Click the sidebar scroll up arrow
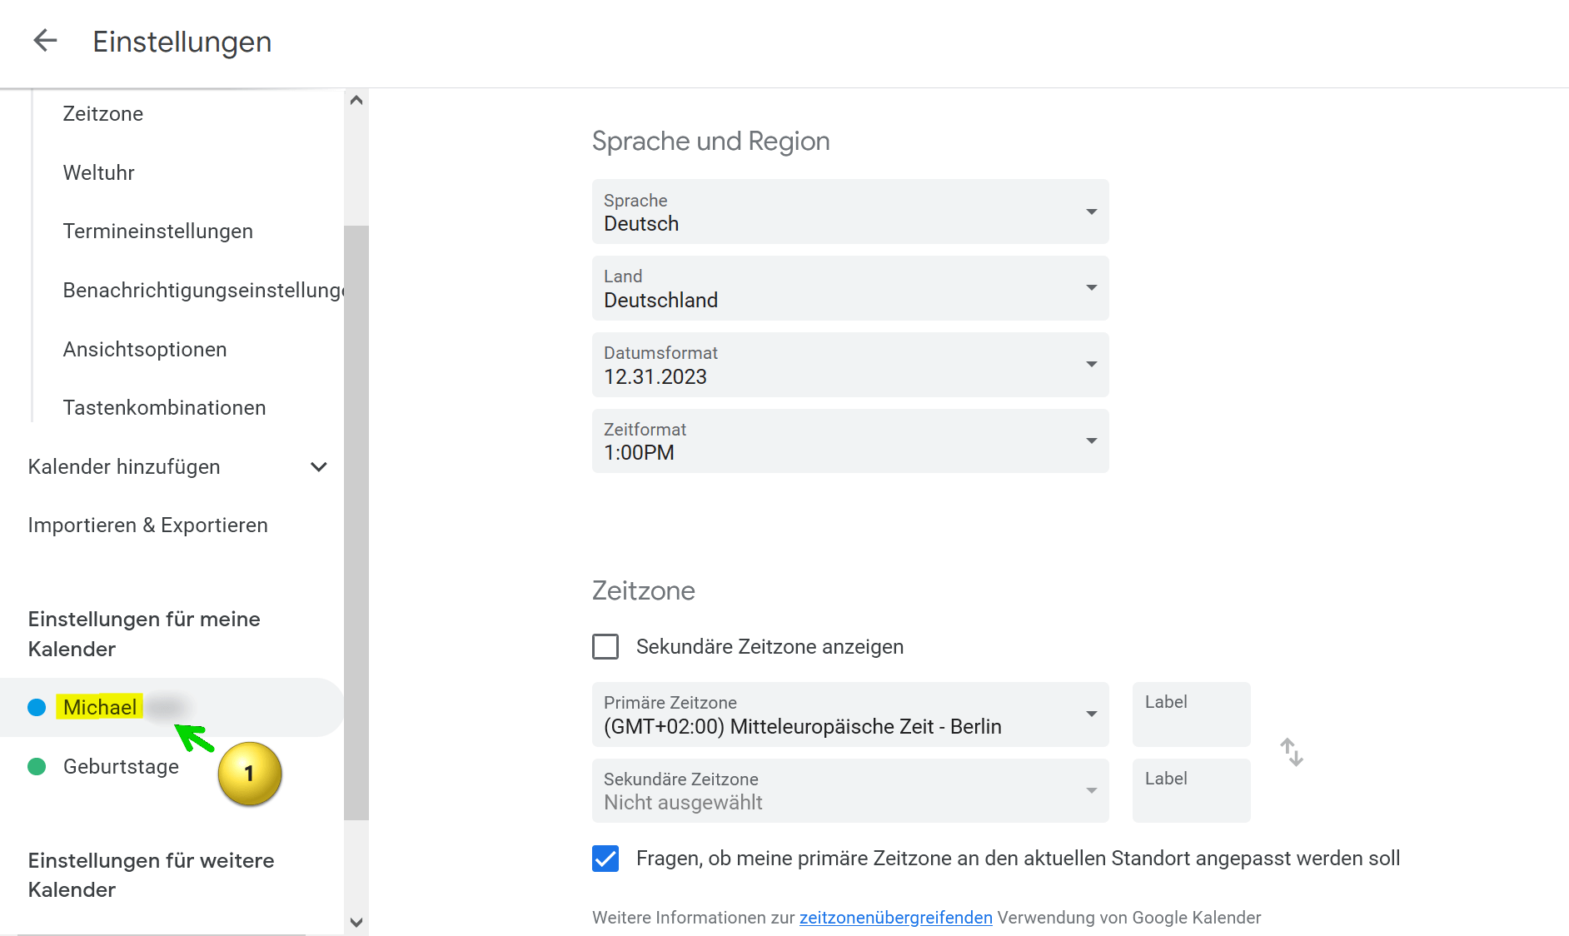 (356, 100)
